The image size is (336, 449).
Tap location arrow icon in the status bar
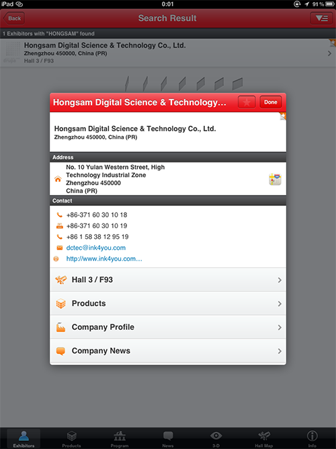(307, 4)
